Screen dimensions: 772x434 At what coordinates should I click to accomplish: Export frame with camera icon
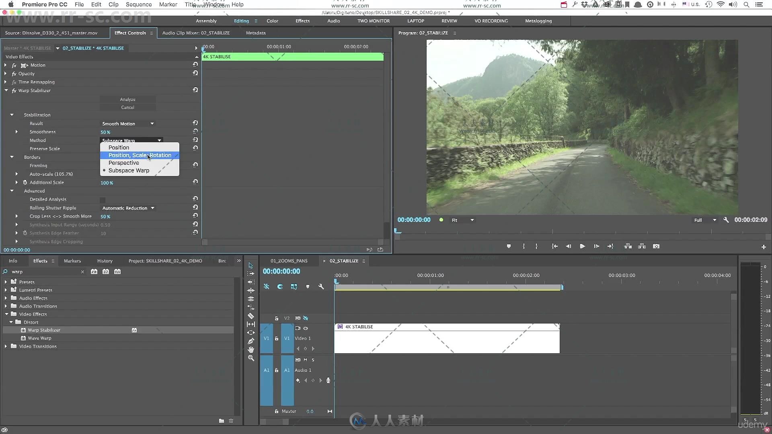tap(656, 246)
